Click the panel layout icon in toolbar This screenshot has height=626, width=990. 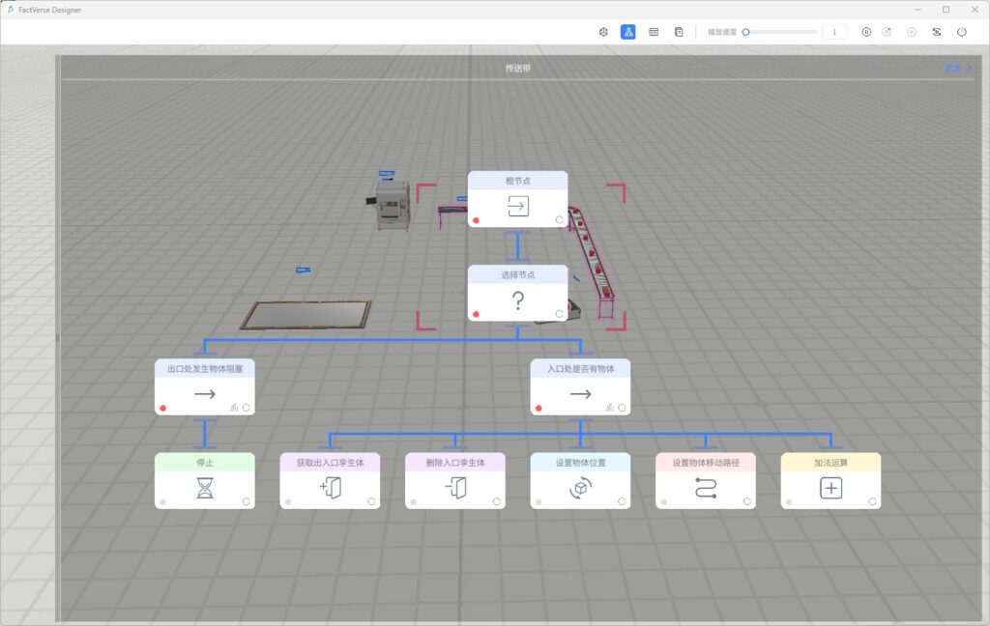[x=654, y=32]
